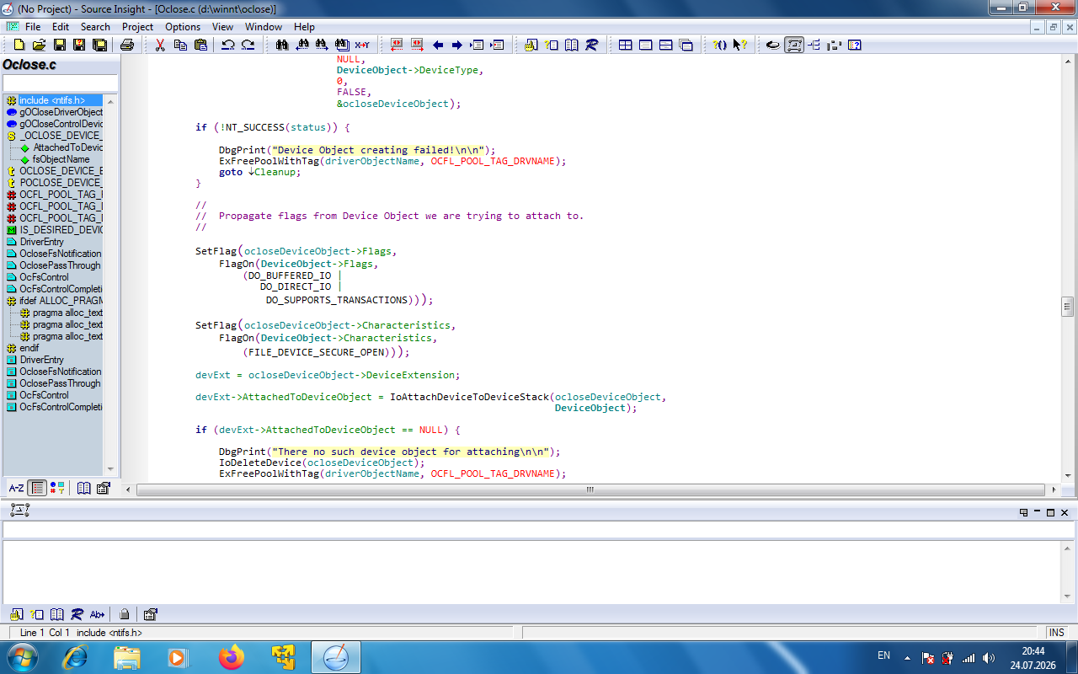Select the endif entry in symbol list
This screenshot has height=674, width=1078.
[29, 348]
